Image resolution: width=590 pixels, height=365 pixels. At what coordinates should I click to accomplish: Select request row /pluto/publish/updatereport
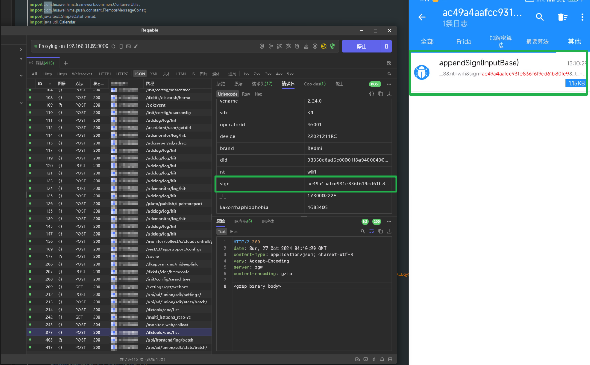pyautogui.click(x=119, y=203)
